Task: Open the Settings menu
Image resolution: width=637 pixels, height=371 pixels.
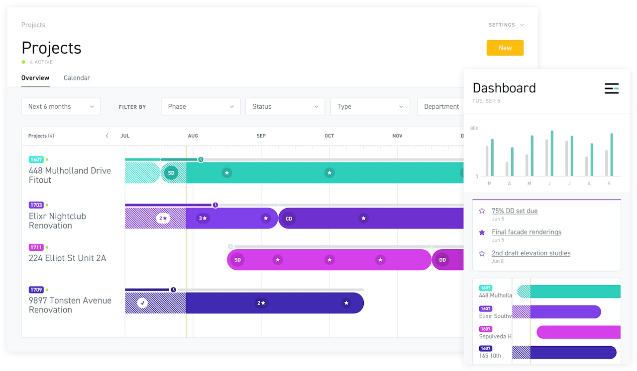Action: click(506, 25)
